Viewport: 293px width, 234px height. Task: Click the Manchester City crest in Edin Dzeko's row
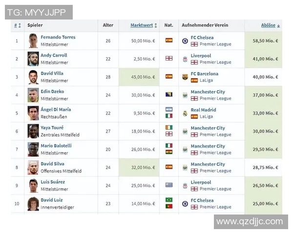click(185, 95)
